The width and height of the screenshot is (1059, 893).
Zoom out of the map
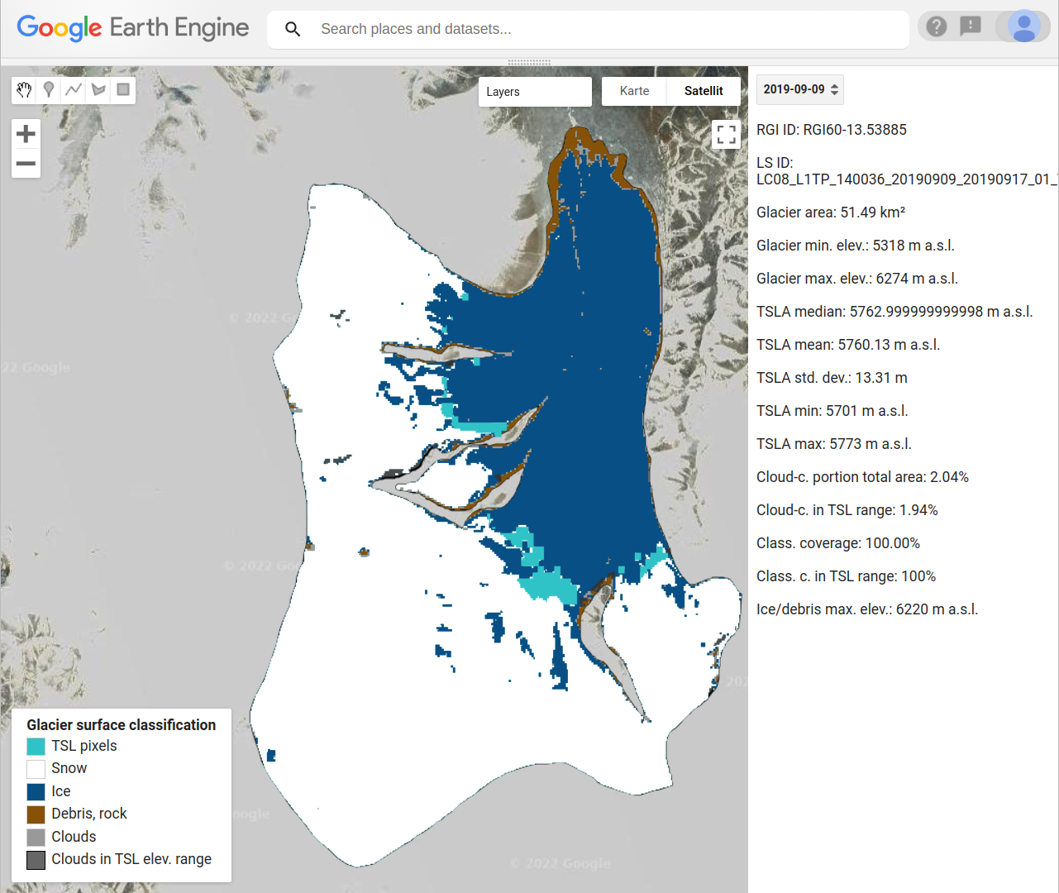coord(26,164)
